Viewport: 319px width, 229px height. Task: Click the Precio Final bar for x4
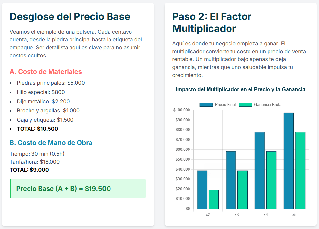pyautogui.click(x=260, y=170)
